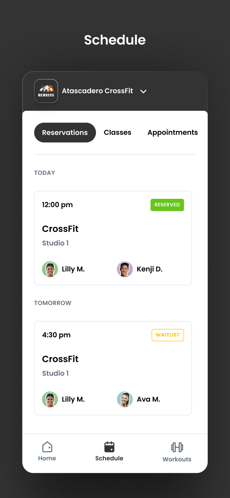
Task: Tap the green RESERVED badge
Action: [167, 205]
